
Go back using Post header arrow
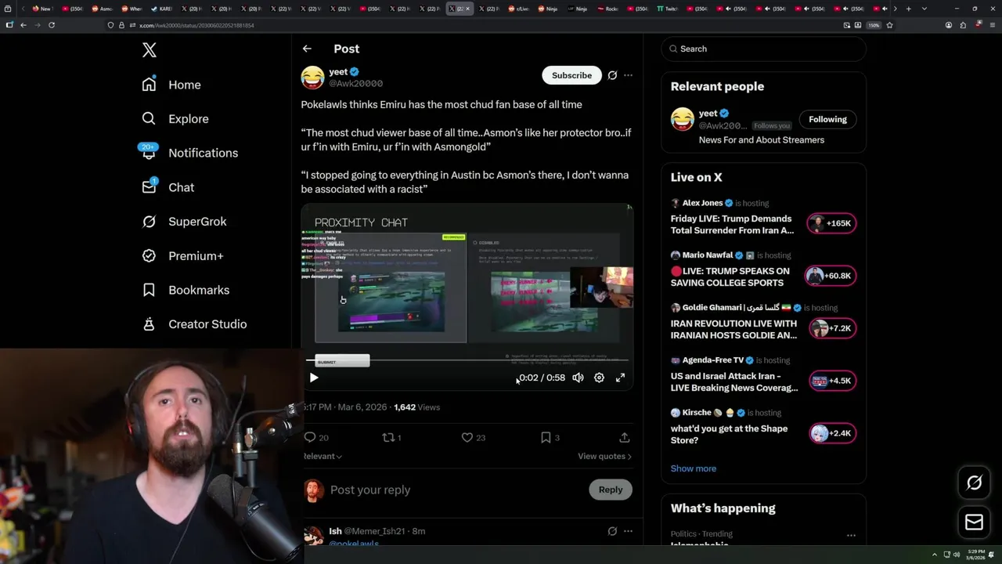(307, 49)
